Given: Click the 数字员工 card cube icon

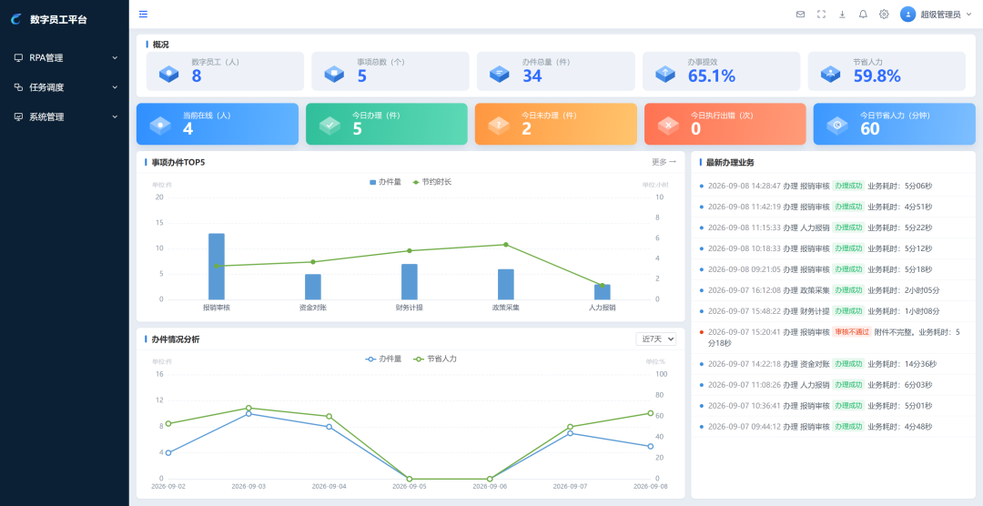Looking at the screenshot, I should 169,74.
